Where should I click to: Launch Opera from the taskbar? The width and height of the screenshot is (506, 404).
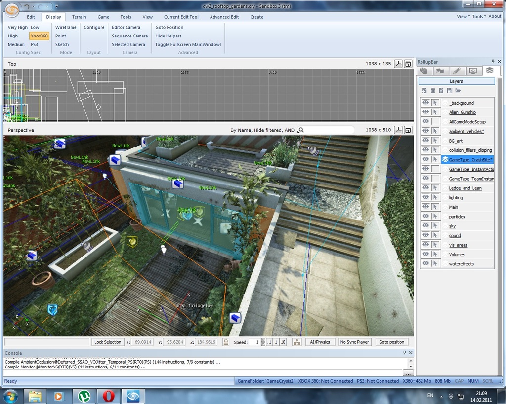[x=107, y=396]
